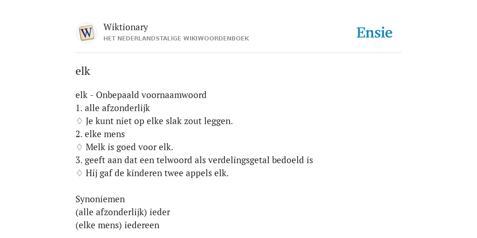Click the diamond bullet before 'Hij gaf'
Image resolution: width=477 pixels, height=238 pixels.
[79, 173]
